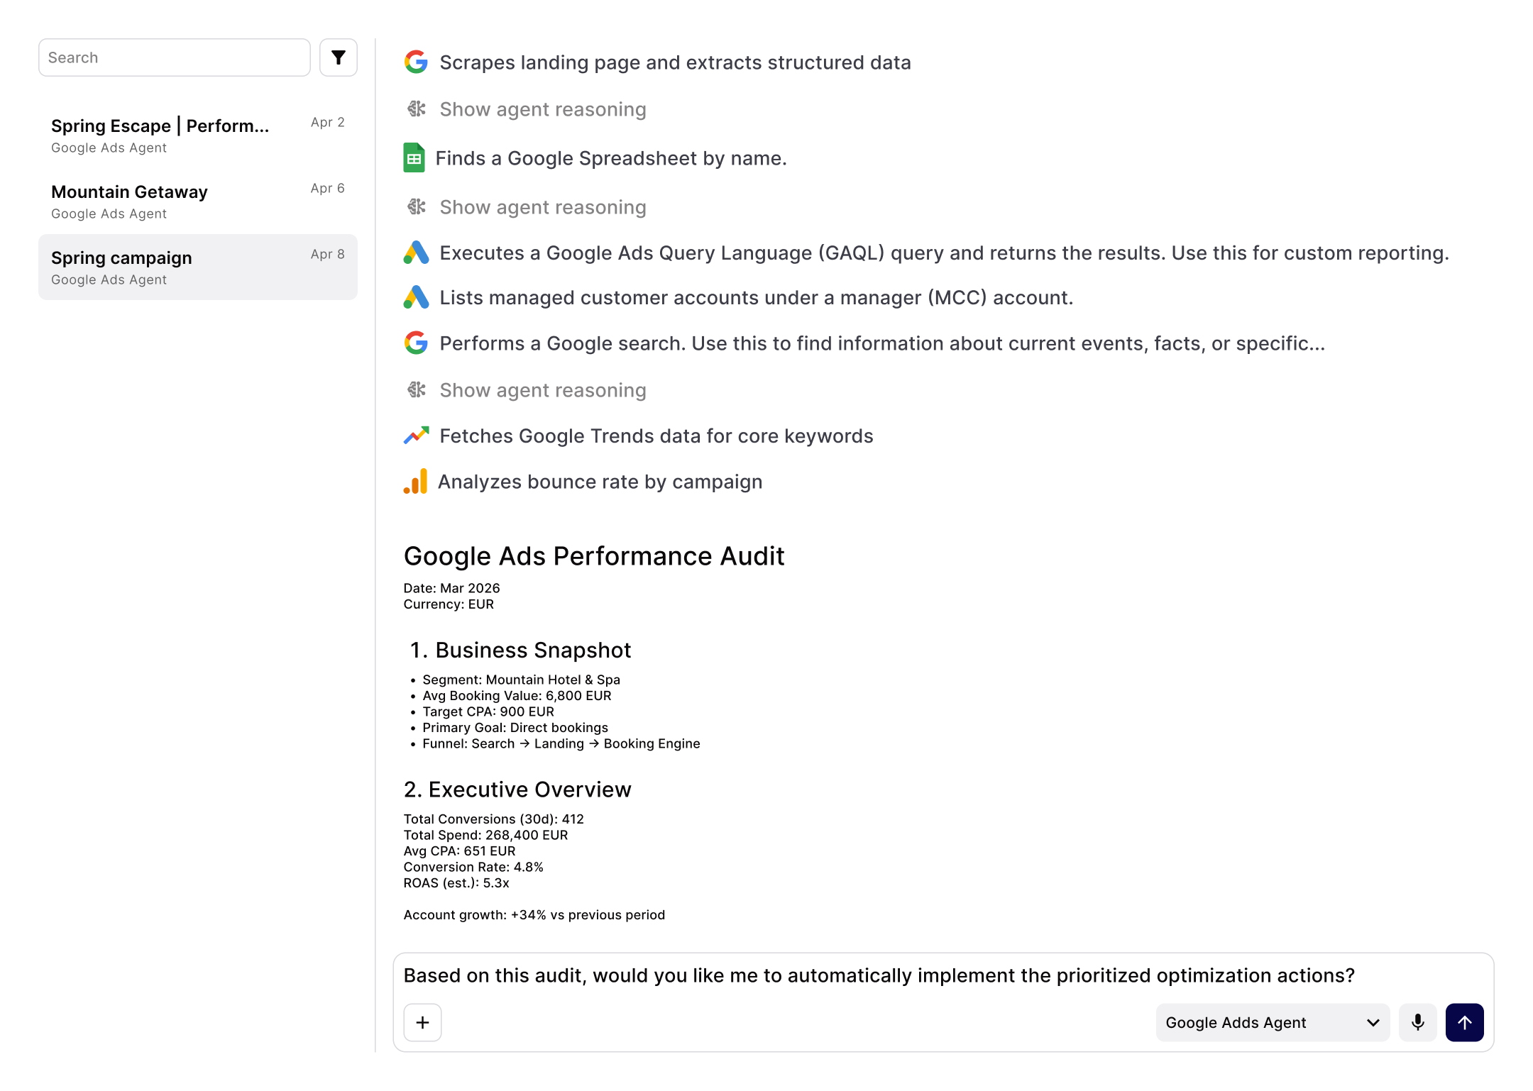Image resolution: width=1533 pixels, height=1091 pixels.
Task: Open the Google Adds Agent dropdown
Action: pyautogui.click(x=1272, y=1022)
